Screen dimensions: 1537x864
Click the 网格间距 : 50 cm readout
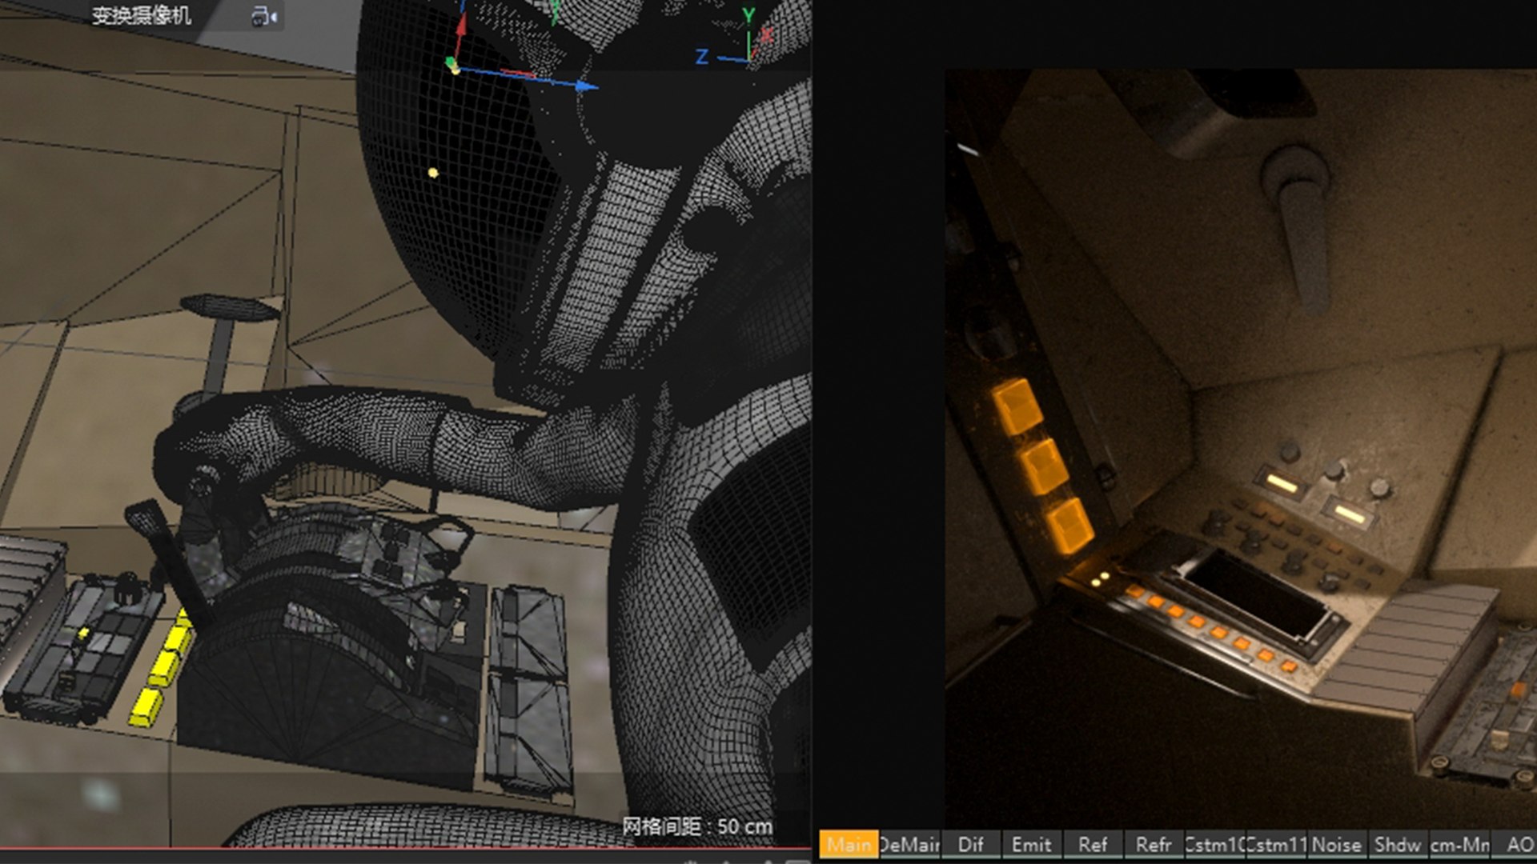tap(697, 826)
